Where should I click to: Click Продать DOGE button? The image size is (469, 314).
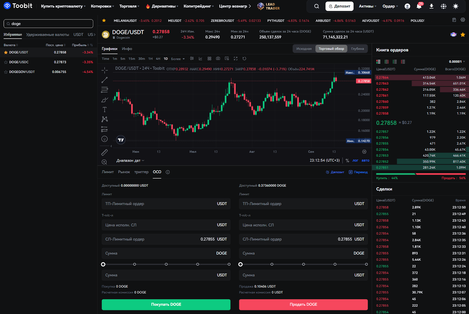(x=303, y=304)
